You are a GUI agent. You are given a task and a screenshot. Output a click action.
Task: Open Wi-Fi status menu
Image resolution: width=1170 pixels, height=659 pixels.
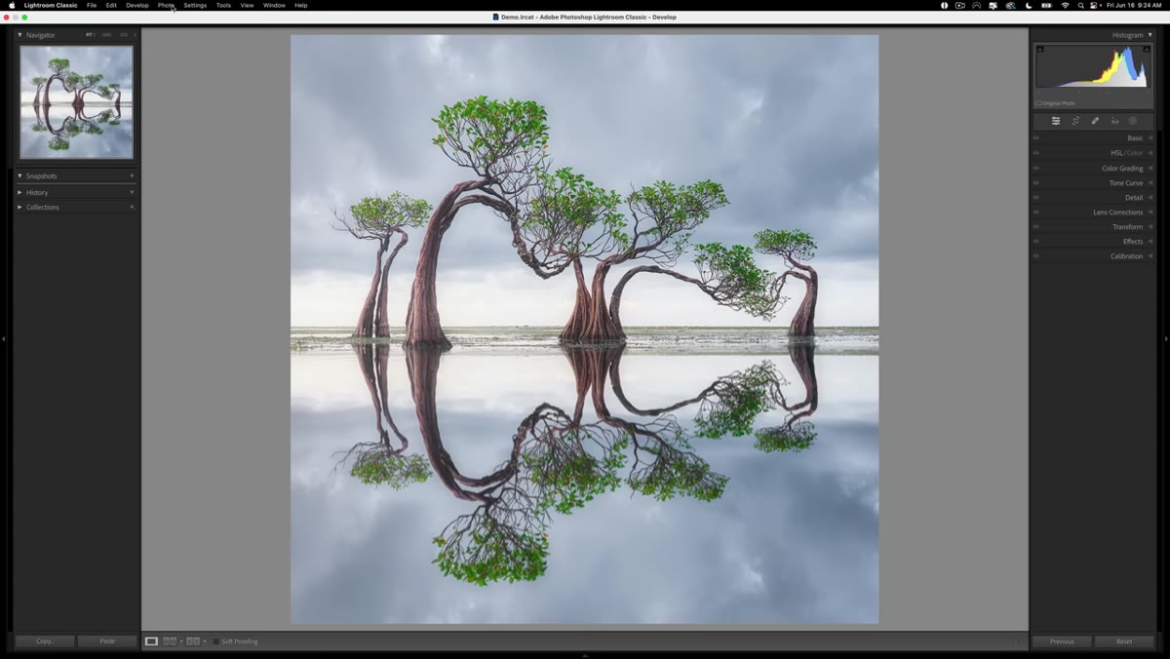[x=1065, y=5]
